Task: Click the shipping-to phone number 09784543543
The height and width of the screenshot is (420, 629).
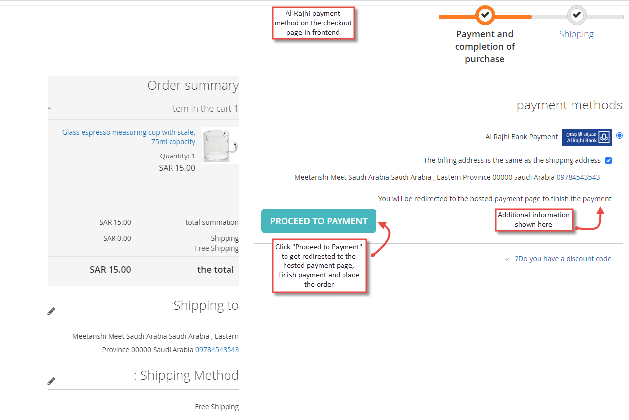Action: (x=217, y=350)
